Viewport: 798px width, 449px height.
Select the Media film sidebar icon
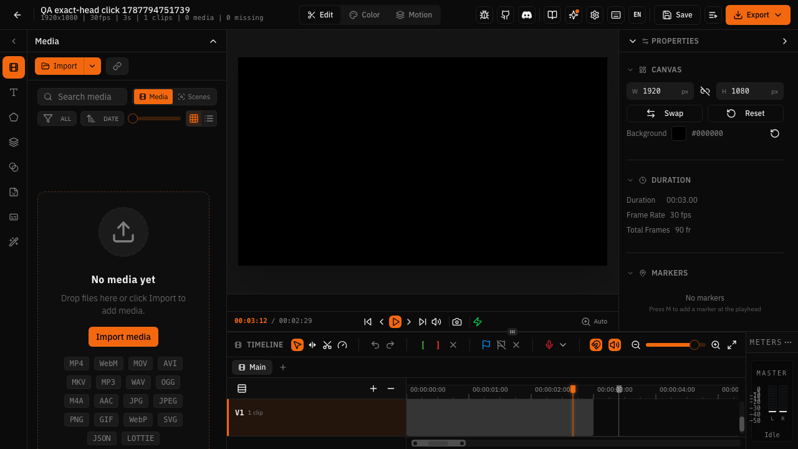14,67
